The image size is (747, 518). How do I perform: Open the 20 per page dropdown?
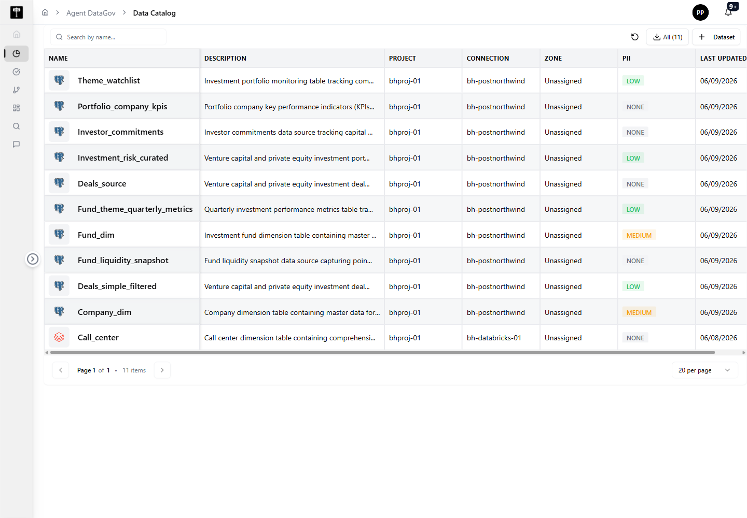(704, 370)
